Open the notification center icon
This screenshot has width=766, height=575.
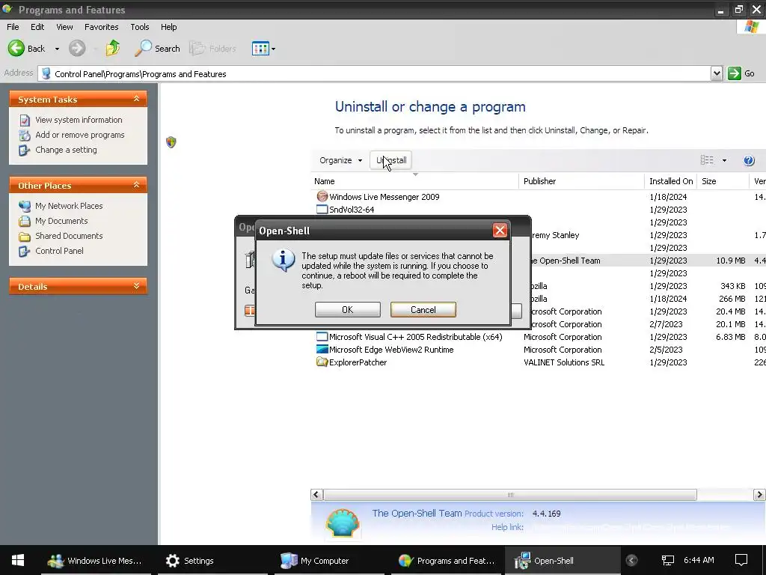741,560
